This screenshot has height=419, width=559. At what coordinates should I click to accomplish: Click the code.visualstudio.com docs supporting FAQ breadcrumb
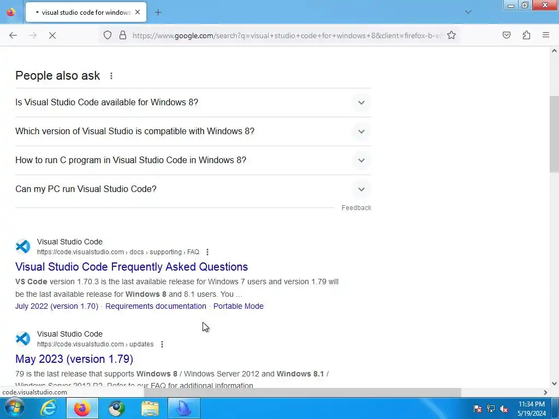[x=118, y=252]
